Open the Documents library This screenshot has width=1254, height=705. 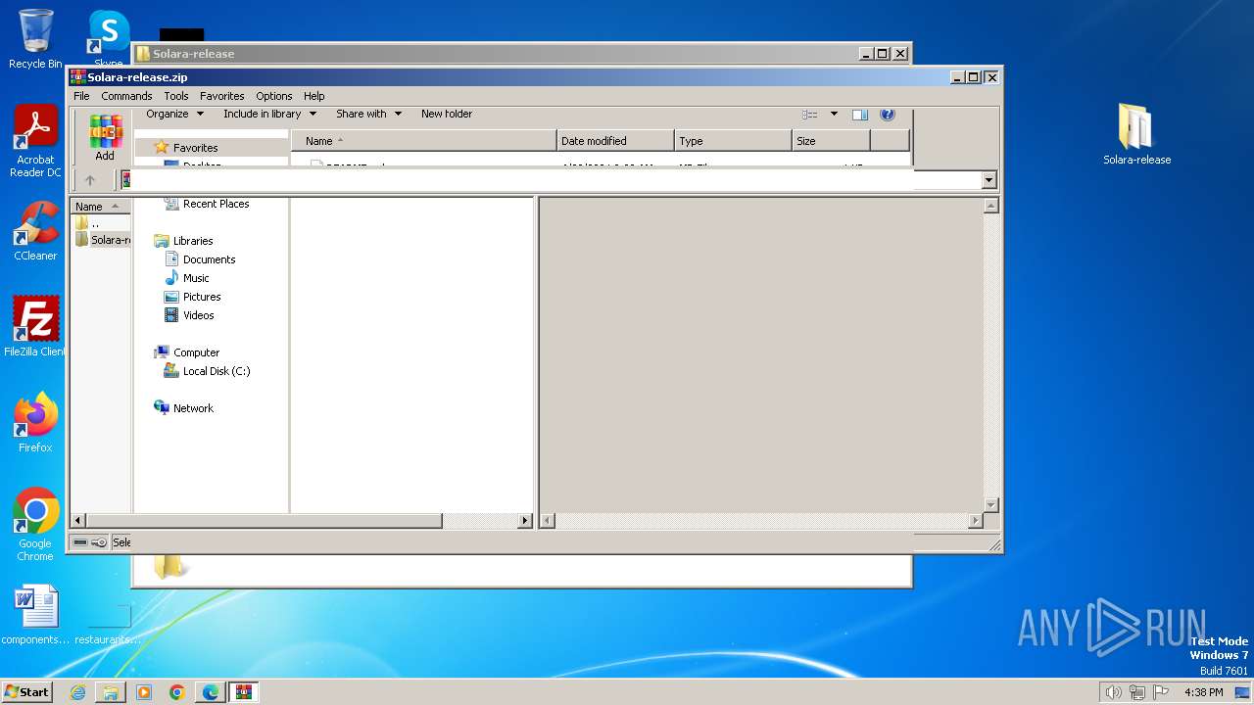pyautogui.click(x=200, y=259)
